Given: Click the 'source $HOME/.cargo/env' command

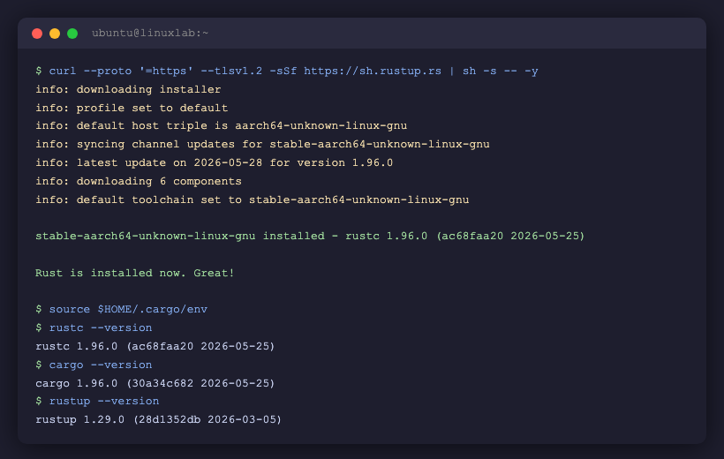Looking at the screenshot, I should pyautogui.click(x=122, y=310).
